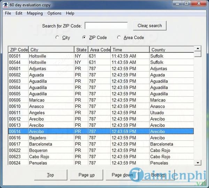This screenshot has height=188, width=209.
Task: Select the 00501 Holtsville row
Action: pos(101,56)
